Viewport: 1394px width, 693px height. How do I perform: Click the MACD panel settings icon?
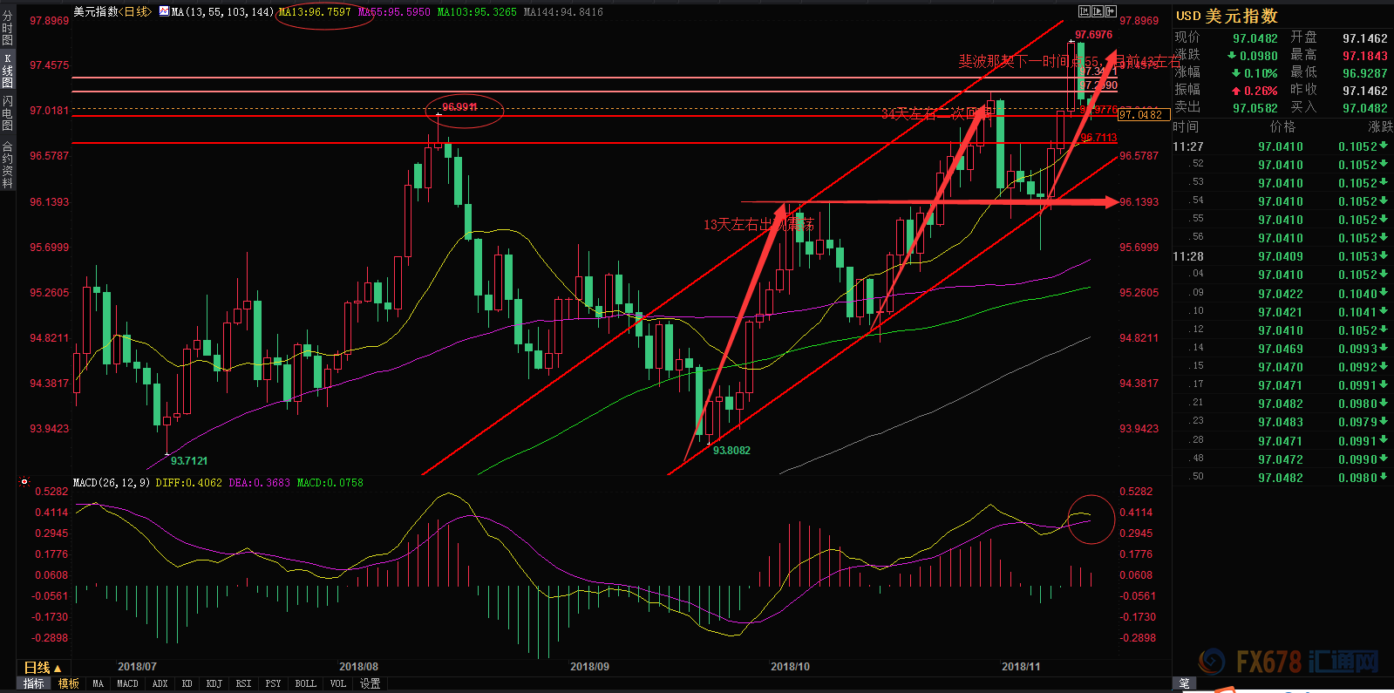tap(24, 482)
